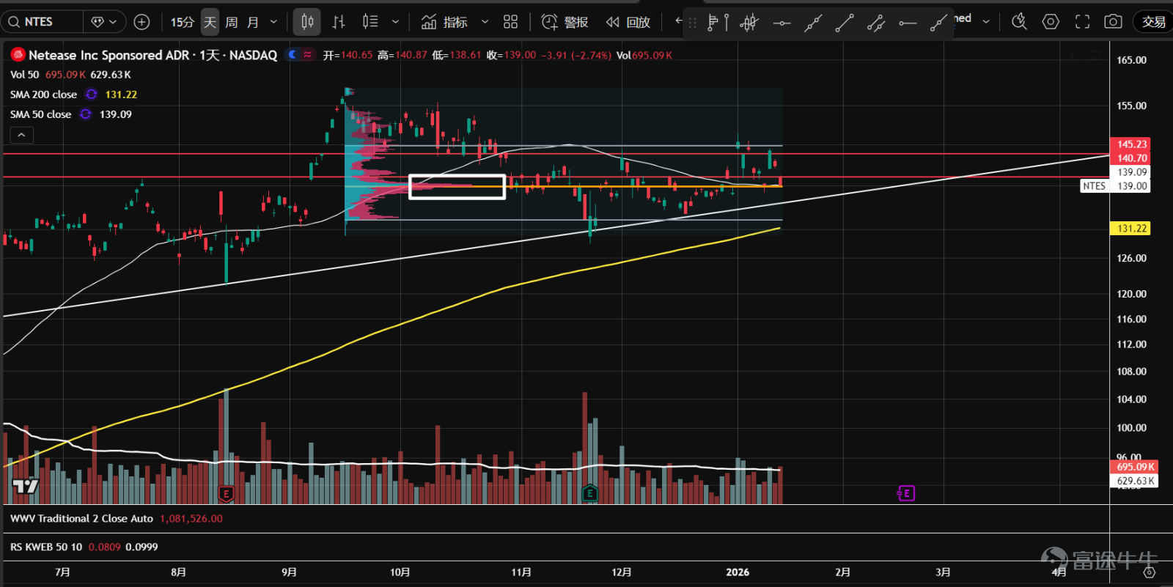Select the 月 monthly timeframe

(253, 22)
